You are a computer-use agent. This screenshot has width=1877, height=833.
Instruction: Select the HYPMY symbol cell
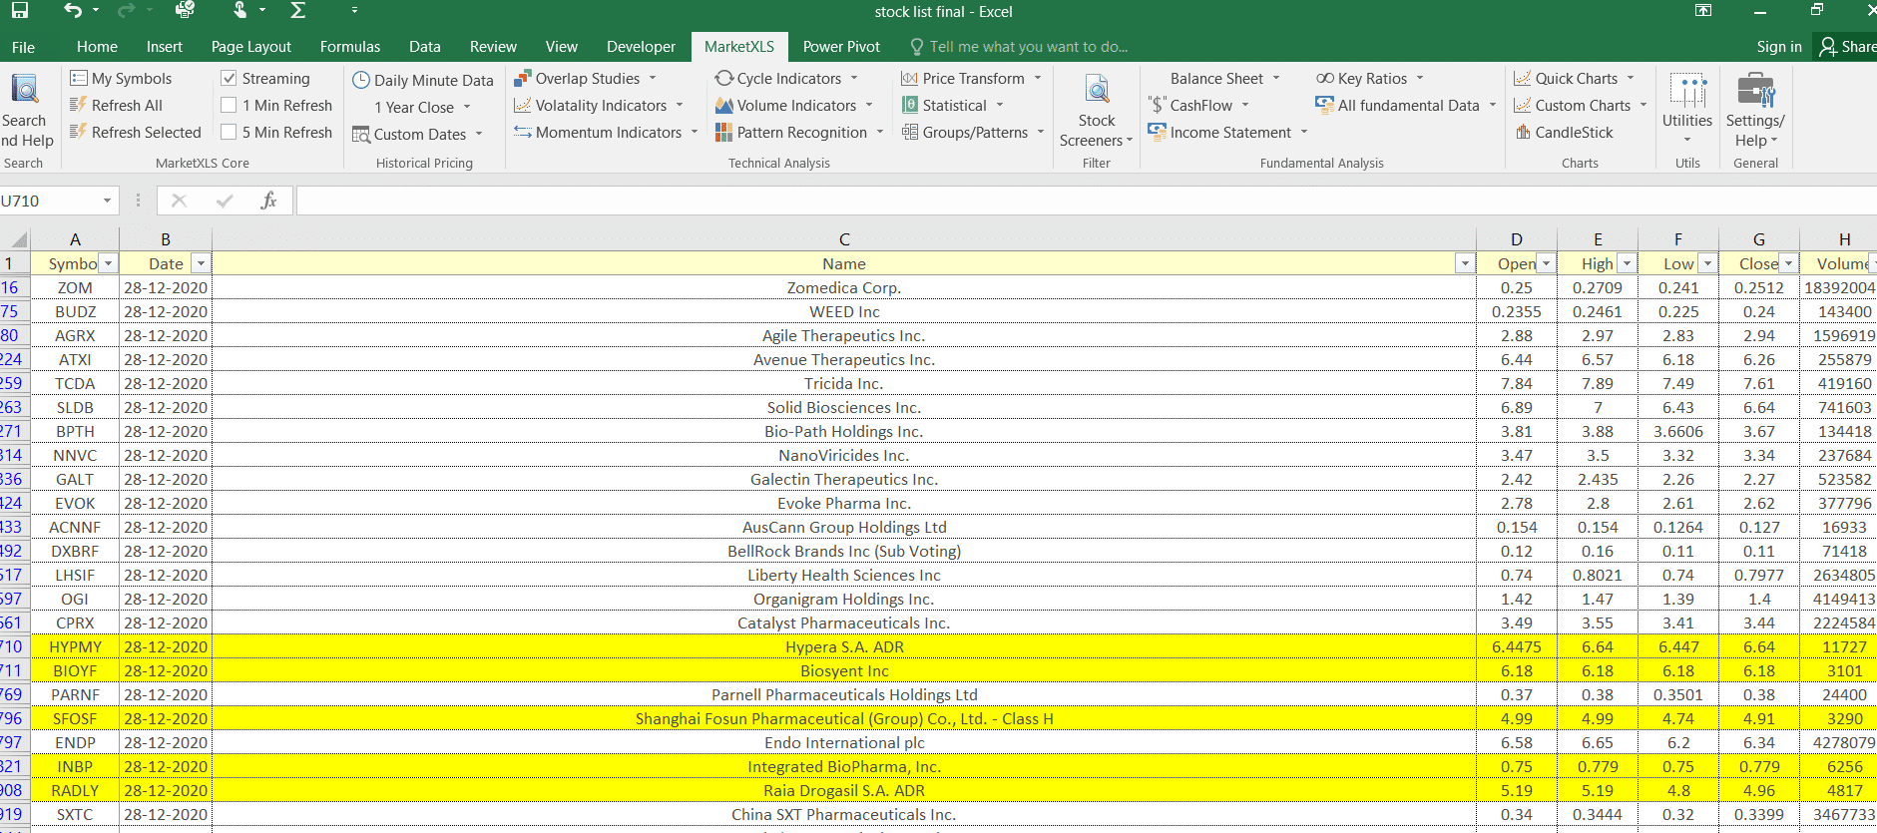pos(75,646)
